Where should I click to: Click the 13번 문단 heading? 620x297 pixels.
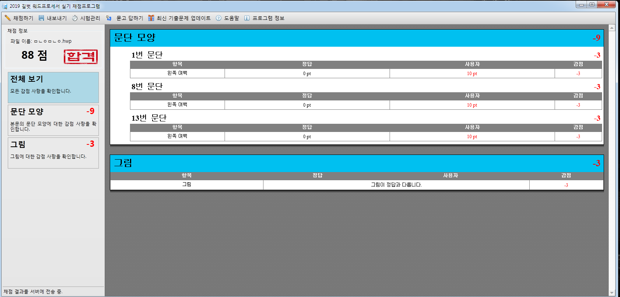tap(149, 118)
